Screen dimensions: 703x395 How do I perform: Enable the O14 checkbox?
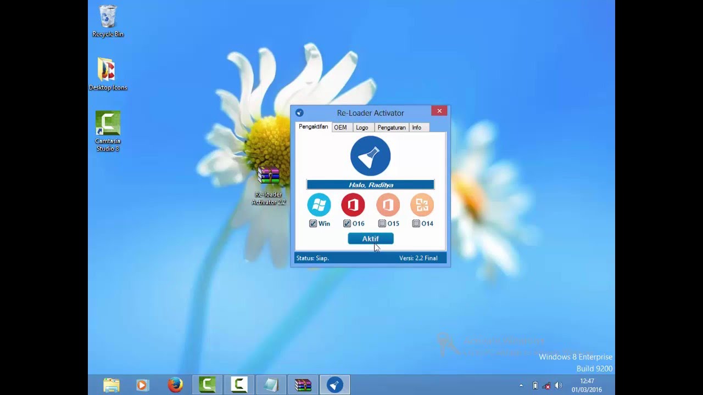pyautogui.click(x=416, y=223)
